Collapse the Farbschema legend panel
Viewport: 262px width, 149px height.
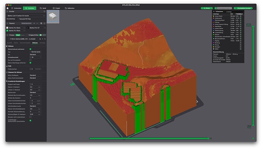(214, 11)
